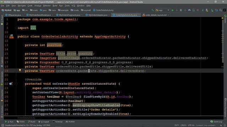Open the CRLF line separator selector
Screen dimensions: 227x127
click(x=183, y=126)
